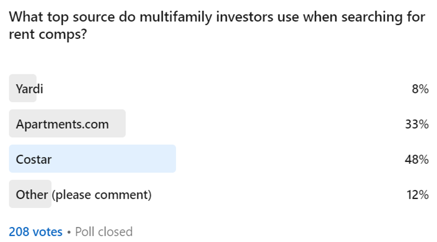Select the Yardi poll option label
This screenshot has height=242, width=437.
click(29, 89)
